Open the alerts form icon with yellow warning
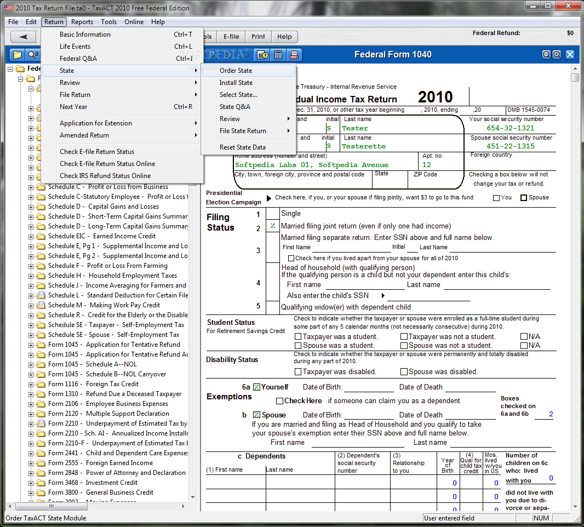The height and width of the screenshot is (527, 584). pyautogui.click(x=262, y=55)
